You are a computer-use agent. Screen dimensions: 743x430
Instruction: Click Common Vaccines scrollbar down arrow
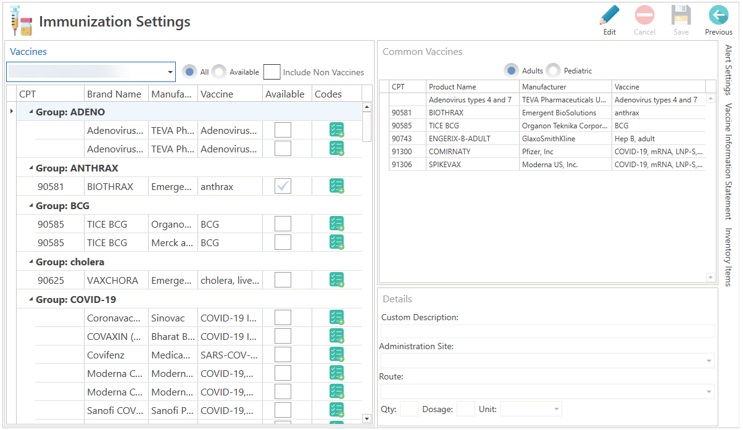tap(710, 278)
